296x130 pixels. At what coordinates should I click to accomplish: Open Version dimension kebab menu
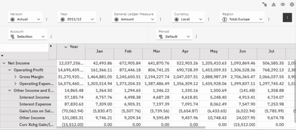click(47, 19)
